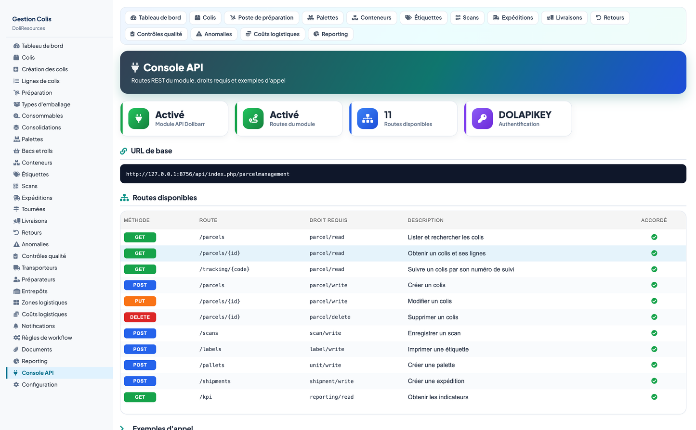Click the Création des colis plus icon

[16, 69]
